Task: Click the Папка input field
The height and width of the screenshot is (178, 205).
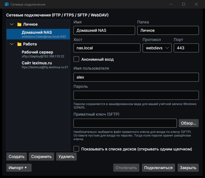Action: [x=168, y=30]
